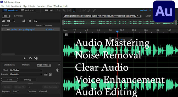Viewport: 178px width, 97px height.
Task: Sort files by Duration column in Files panel
Action: coord(48,25)
